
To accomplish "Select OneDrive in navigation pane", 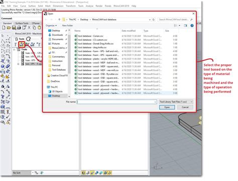I will pyautogui.click(x=55, y=81).
